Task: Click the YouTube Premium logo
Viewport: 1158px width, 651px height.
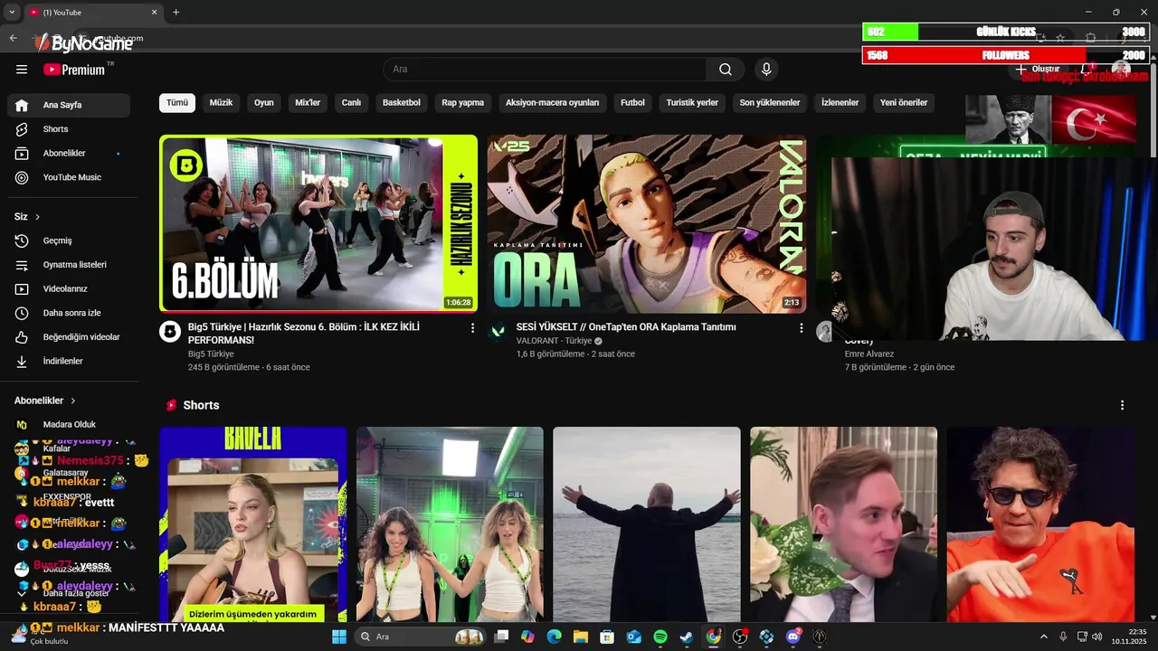Action: tap(74, 70)
